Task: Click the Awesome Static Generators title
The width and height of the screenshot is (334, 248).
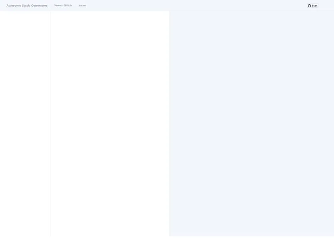Action: tap(27, 6)
